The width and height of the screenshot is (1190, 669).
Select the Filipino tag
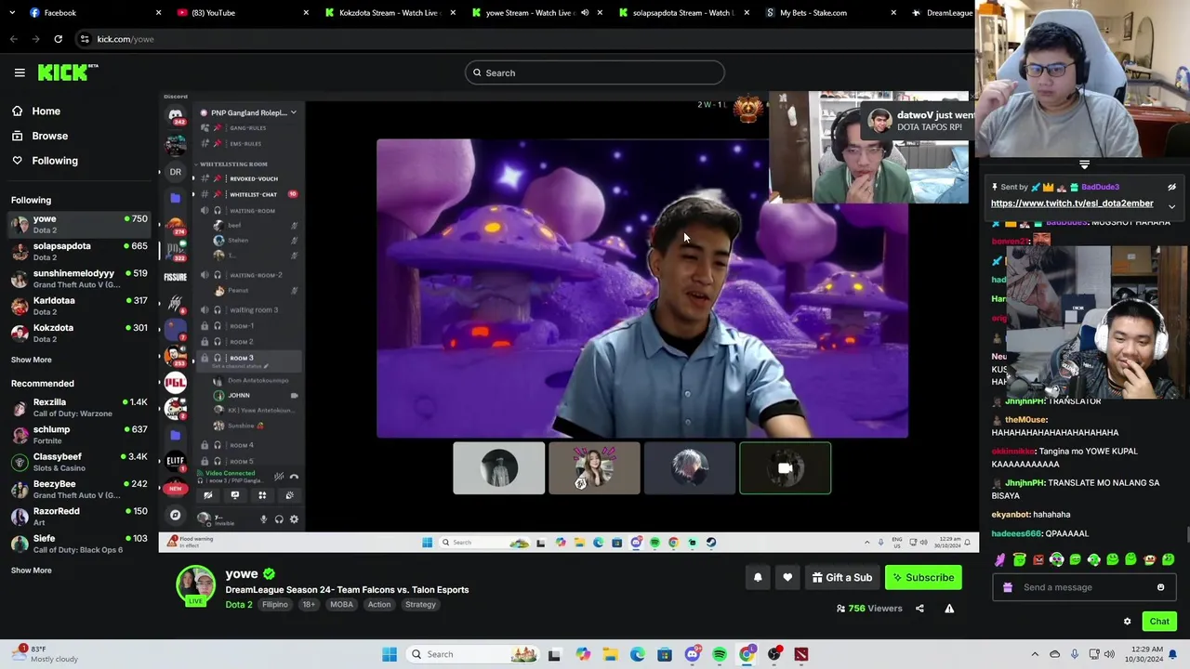[x=274, y=605]
